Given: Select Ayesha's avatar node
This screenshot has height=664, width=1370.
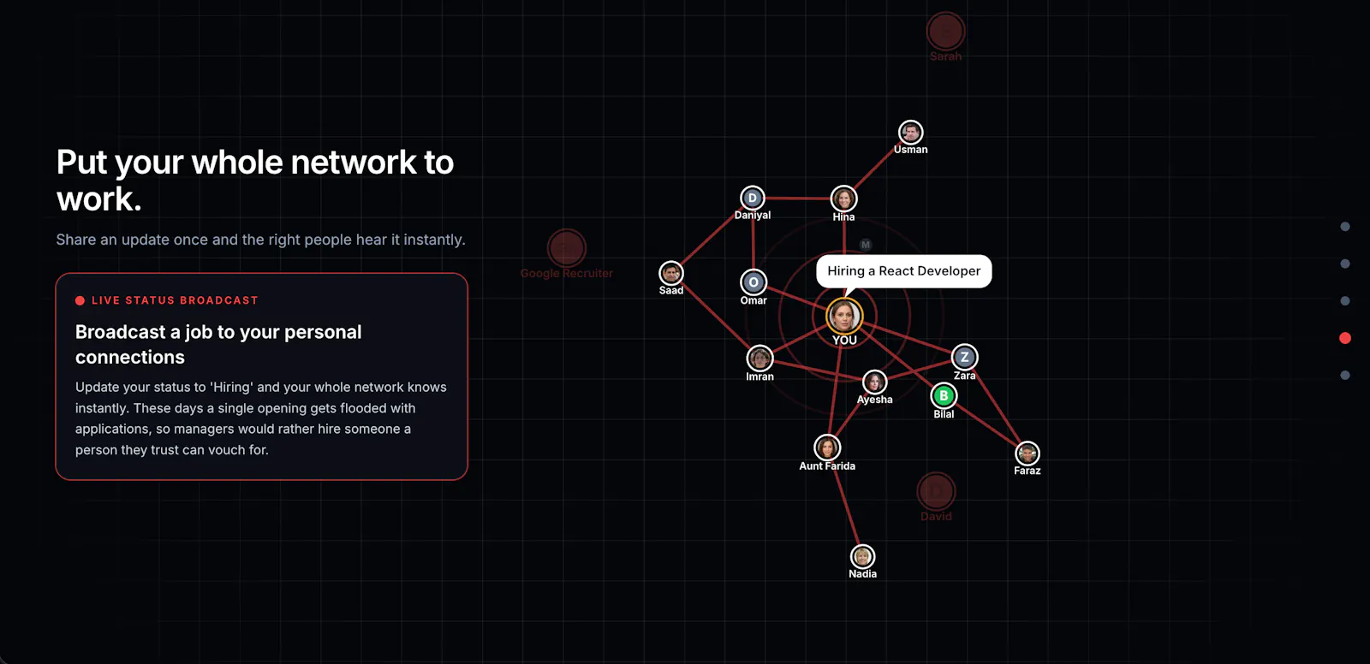Looking at the screenshot, I should click(x=874, y=382).
